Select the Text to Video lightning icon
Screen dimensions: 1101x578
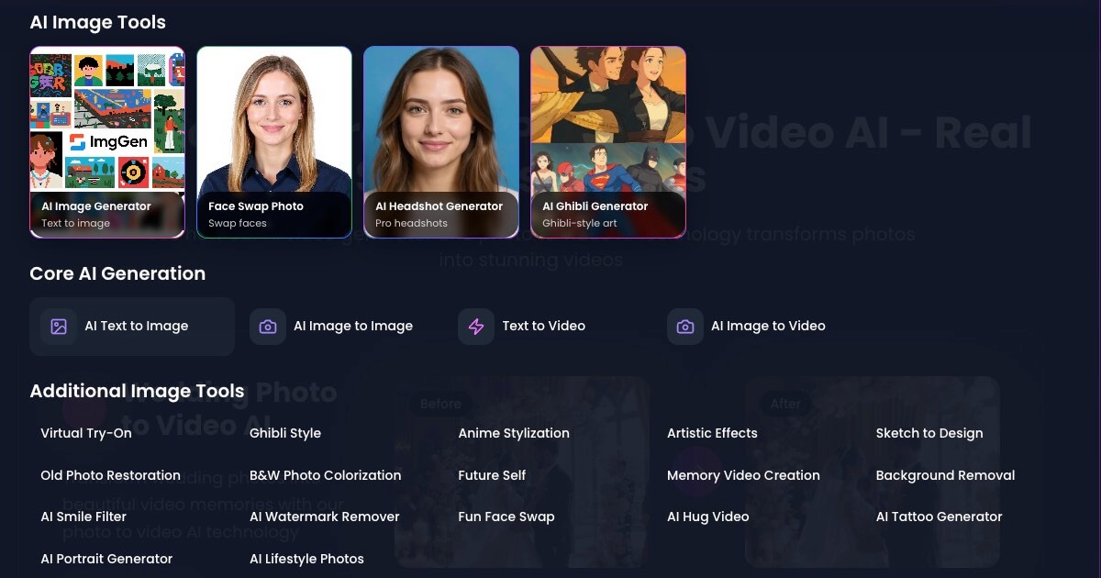[476, 326]
